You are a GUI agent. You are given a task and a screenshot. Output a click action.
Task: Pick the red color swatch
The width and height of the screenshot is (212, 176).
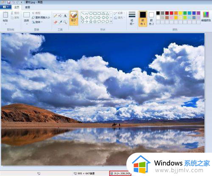point(171,13)
